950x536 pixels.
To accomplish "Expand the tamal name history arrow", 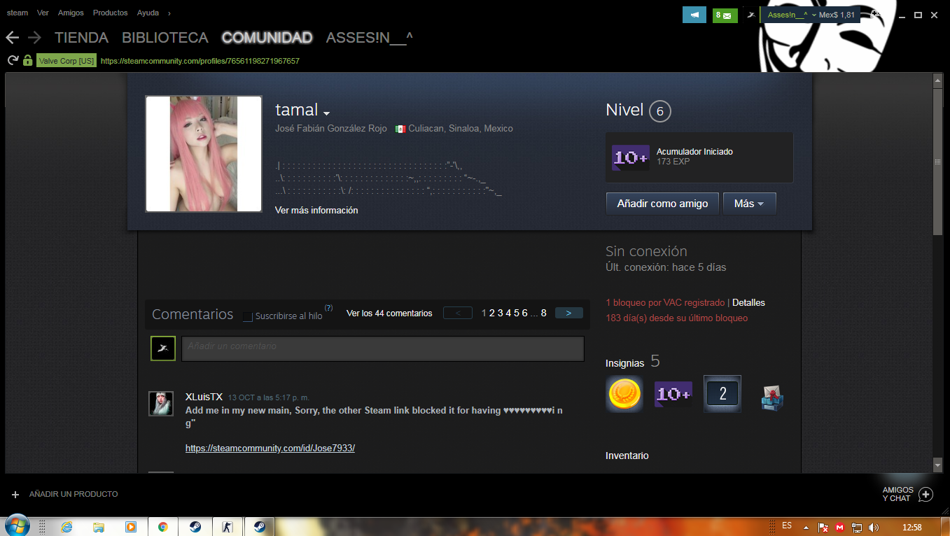I will [326, 113].
